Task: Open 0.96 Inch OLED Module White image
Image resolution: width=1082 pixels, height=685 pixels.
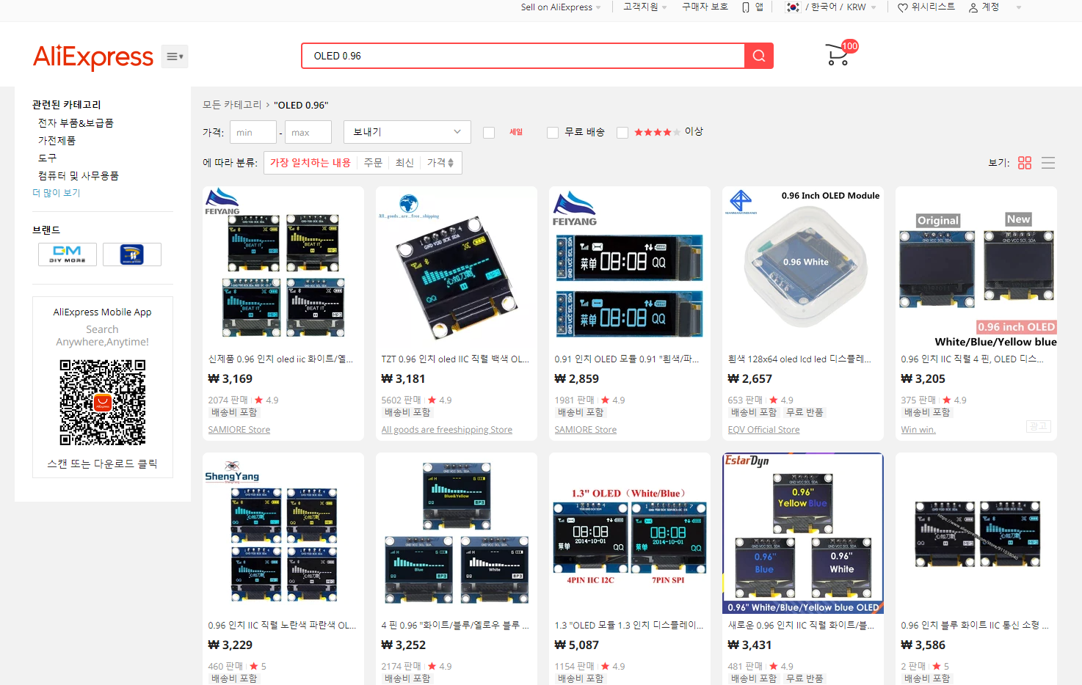Action: coord(803,267)
